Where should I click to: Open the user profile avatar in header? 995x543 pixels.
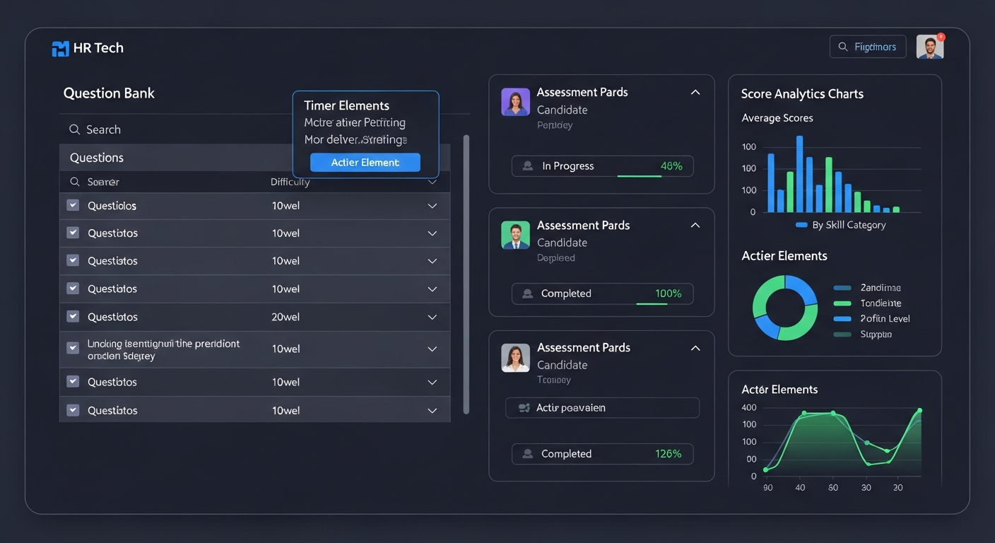930,47
